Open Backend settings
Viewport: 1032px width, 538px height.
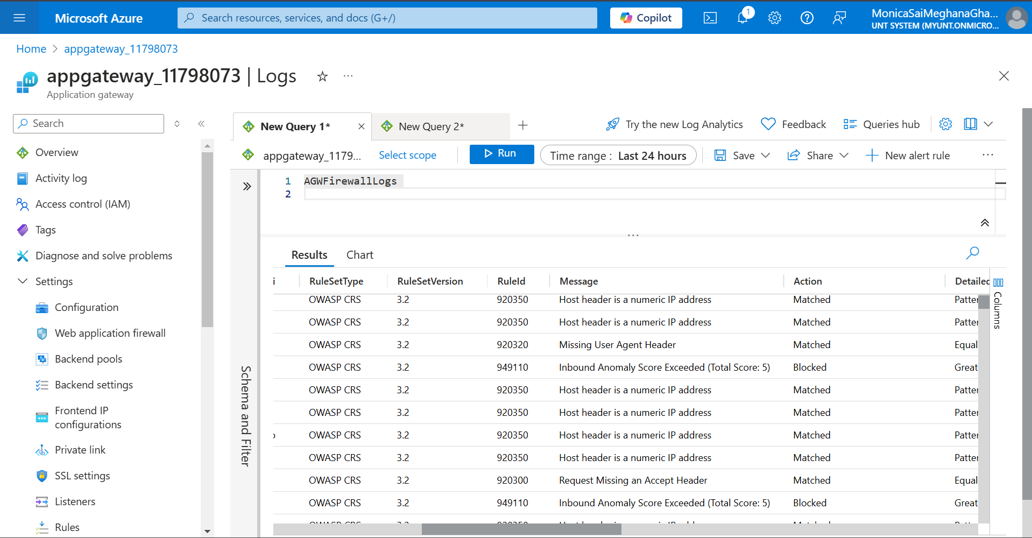(x=94, y=385)
